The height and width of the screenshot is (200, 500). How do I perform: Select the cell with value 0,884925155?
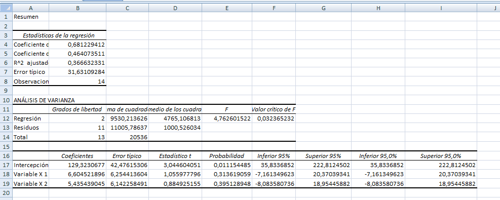point(175,183)
